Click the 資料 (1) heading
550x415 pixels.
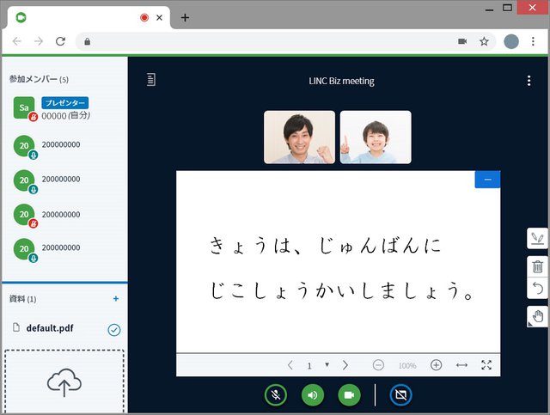[23, 299]
